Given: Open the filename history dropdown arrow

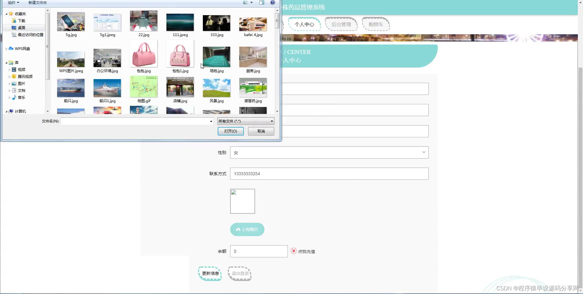Looking at the screenshot, I should pyautogui.click(x=211, y=121).
